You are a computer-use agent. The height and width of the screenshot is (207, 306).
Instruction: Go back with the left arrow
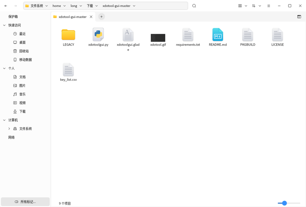[x=6, y=6]
